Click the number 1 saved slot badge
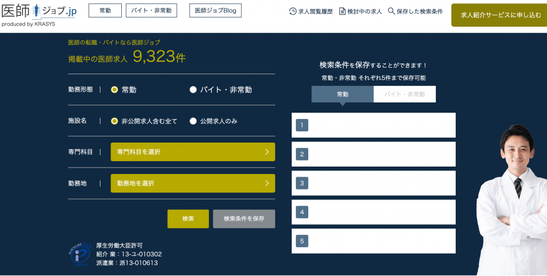 click(302, 125)
